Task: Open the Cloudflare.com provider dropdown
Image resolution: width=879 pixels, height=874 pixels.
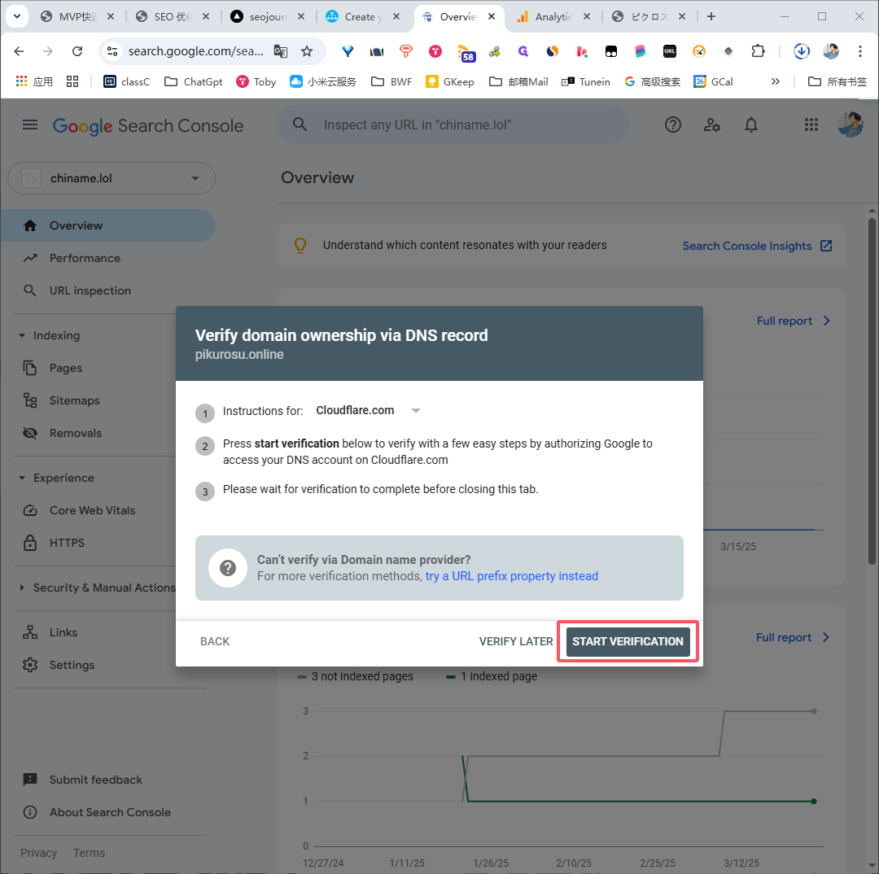Action: coord(369,410)
